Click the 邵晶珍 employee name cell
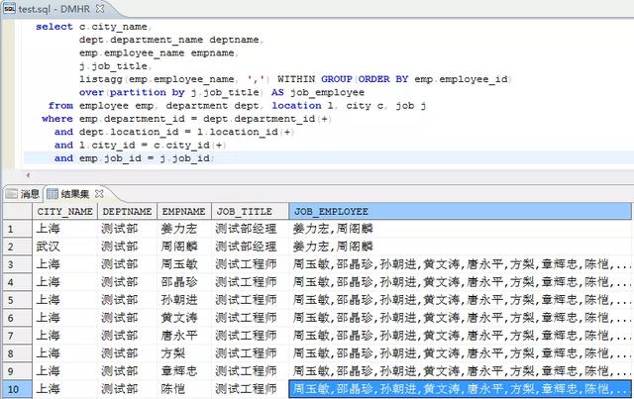 (184, 282)
